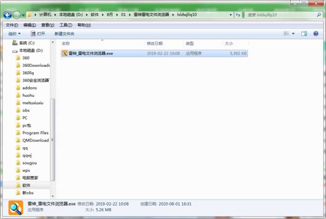326x219 pixels.
Task: Open the 帮助(H) menu
Action: pos(84,25)
